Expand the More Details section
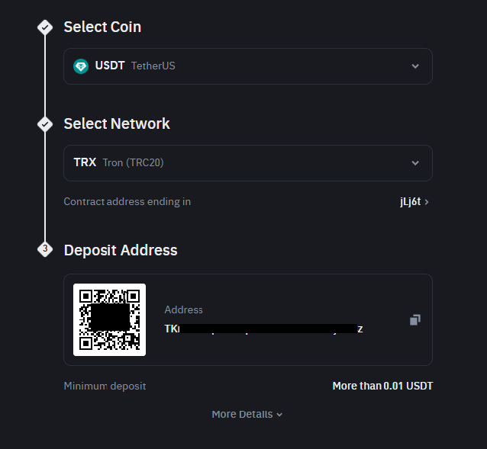487x449 pixels. coord(247,415)
